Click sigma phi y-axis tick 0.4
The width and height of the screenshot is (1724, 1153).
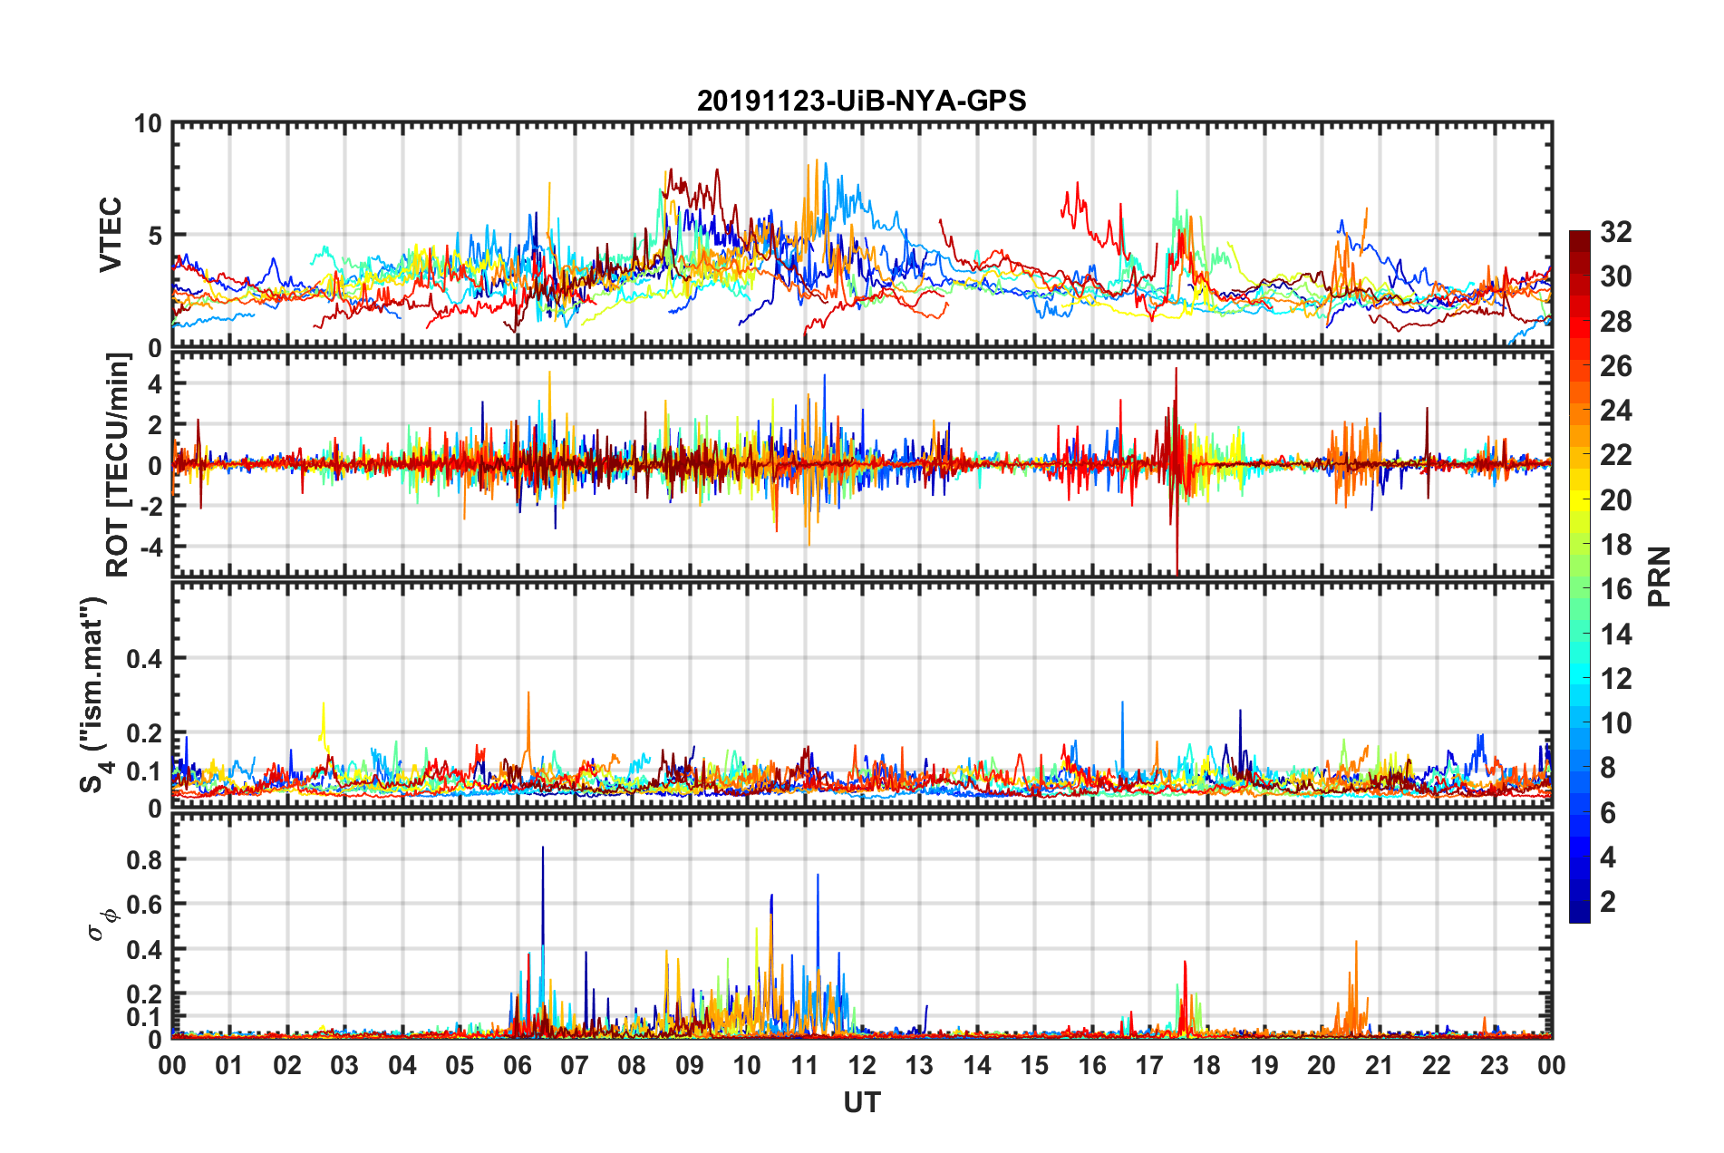tap(145, 950)
